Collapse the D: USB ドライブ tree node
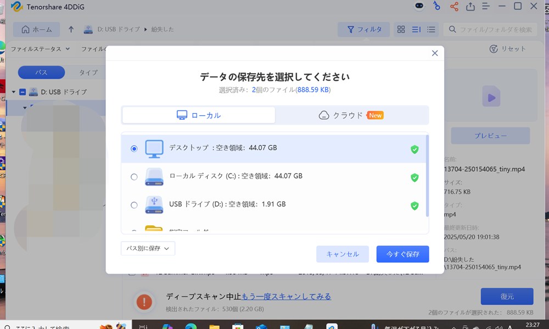 click(x=14, y=92)
